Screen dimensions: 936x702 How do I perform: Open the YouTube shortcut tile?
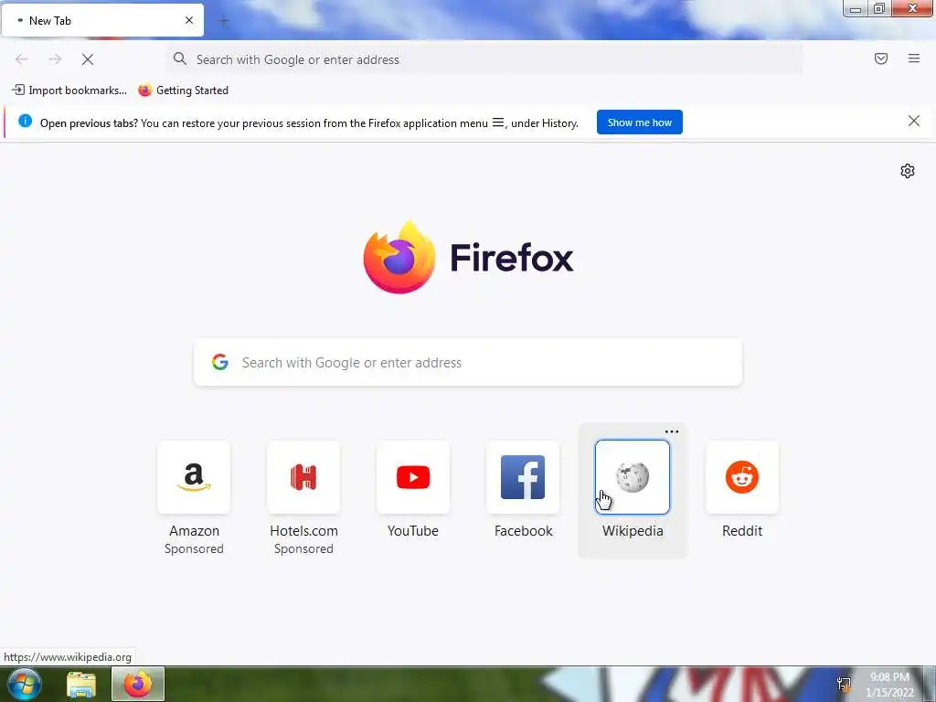[413, 477]
